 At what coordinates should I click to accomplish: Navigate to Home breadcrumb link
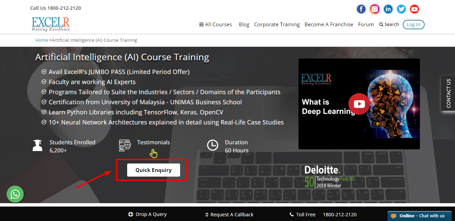[x=41, y=40]
